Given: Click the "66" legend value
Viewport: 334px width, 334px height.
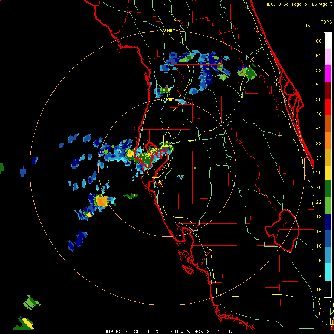Looking at the screenshot, I should (319, 41).
